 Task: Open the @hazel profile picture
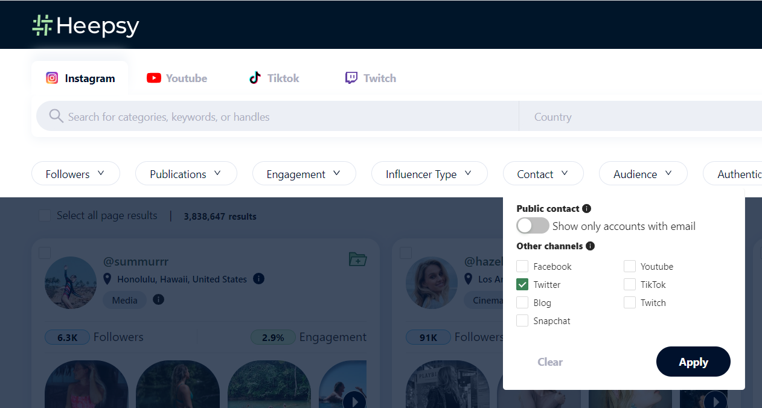[432, 282]
